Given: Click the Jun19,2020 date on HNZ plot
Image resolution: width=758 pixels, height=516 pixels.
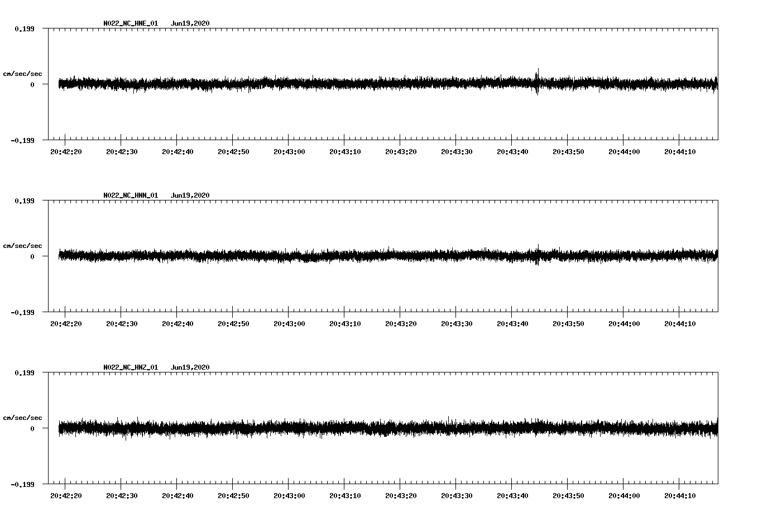Looking at the screenshot, I should [190, 367].
